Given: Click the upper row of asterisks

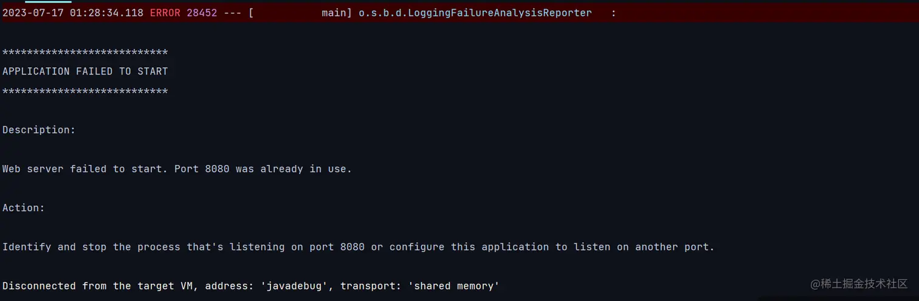Looking at the screenshot, I should (85, 53).
